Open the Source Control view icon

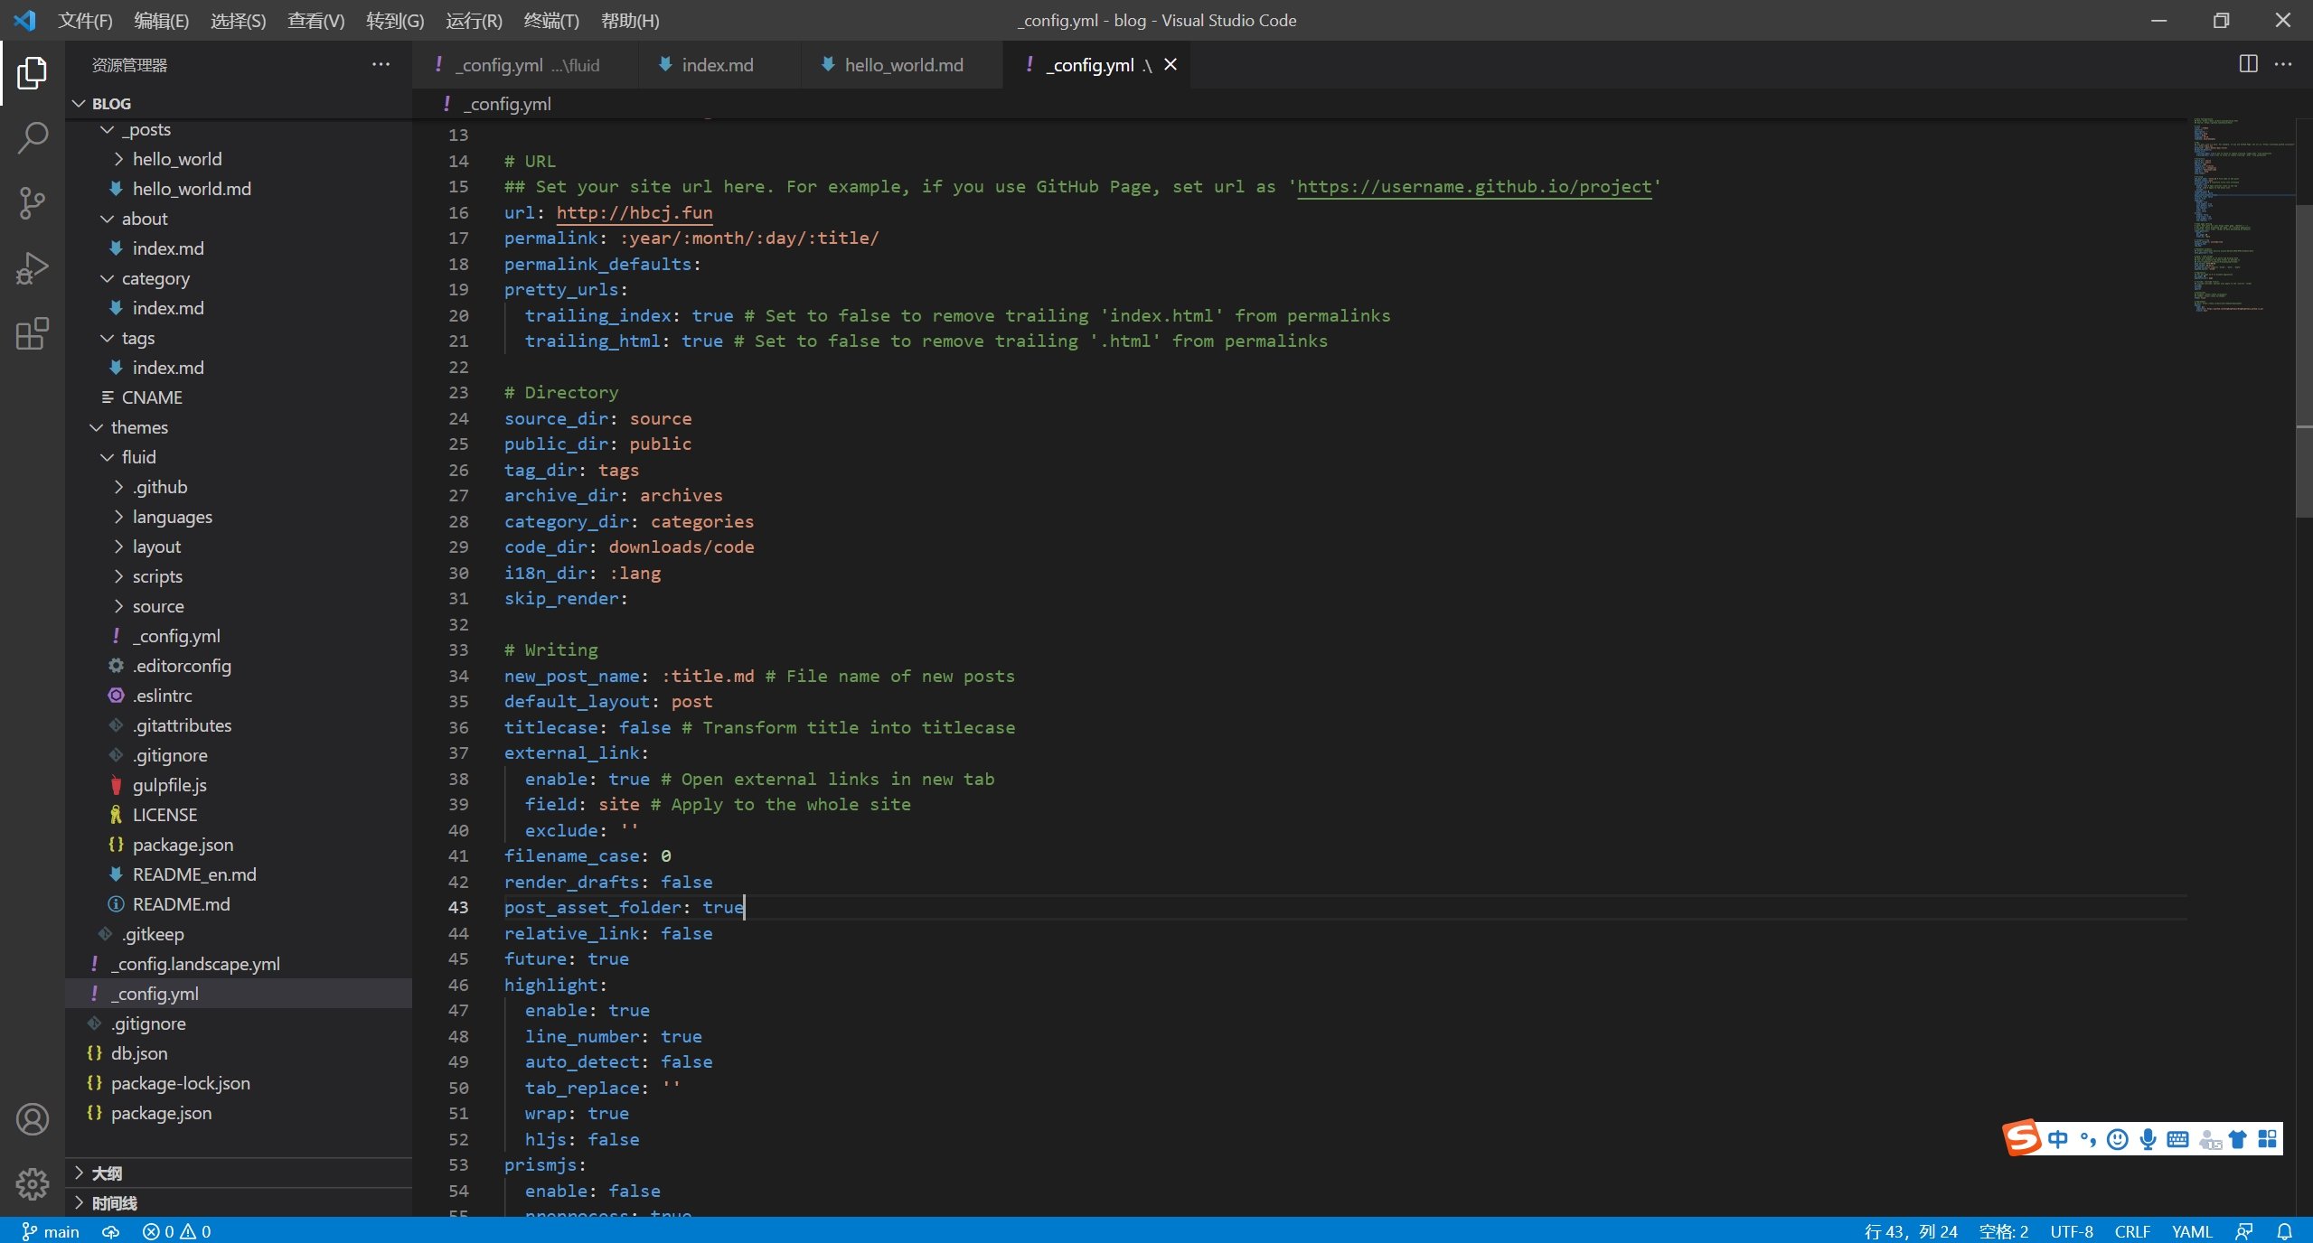click(x=33, y=203)
